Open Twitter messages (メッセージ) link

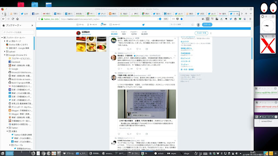click(115, 25)
